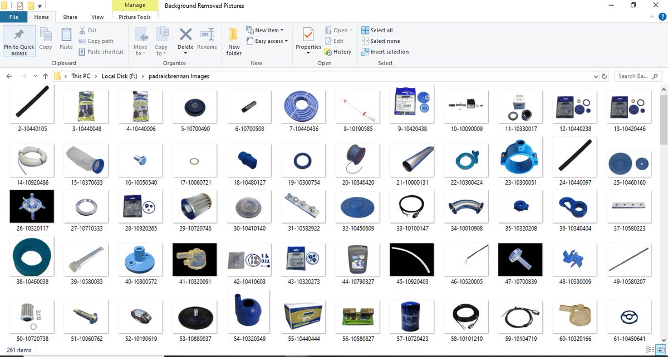This screenshot has width=668, height=357.
Task: Click the Paste clipboard icon
Action: [x=66, y=34]
